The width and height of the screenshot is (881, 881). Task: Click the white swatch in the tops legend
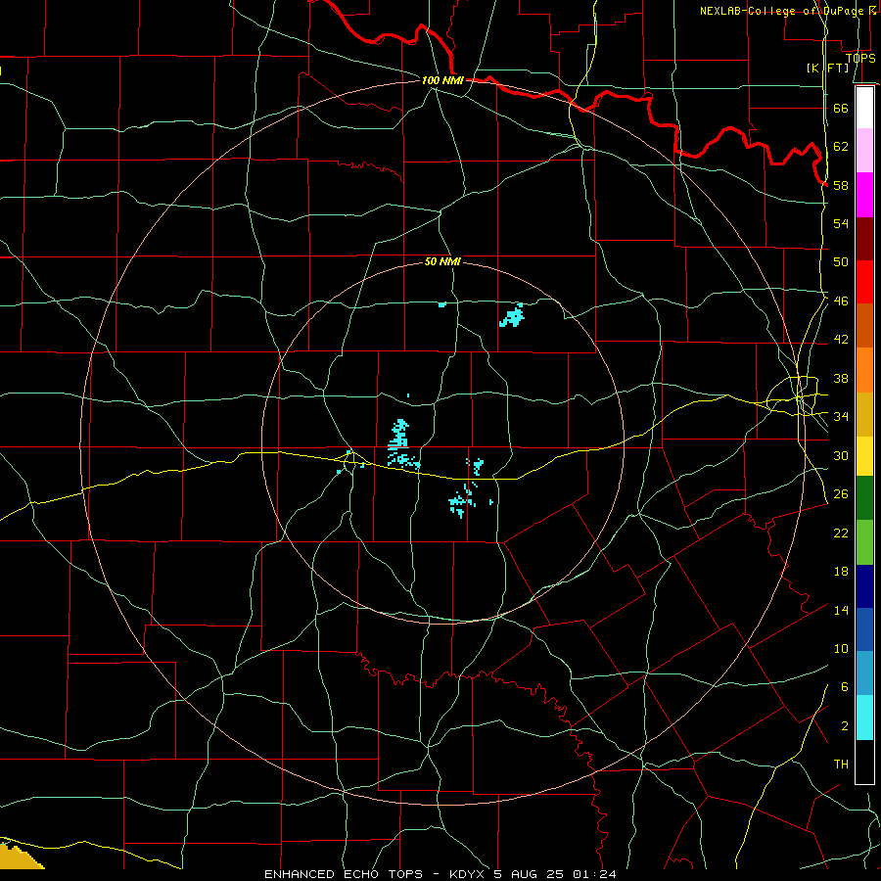tap(864, 108)
